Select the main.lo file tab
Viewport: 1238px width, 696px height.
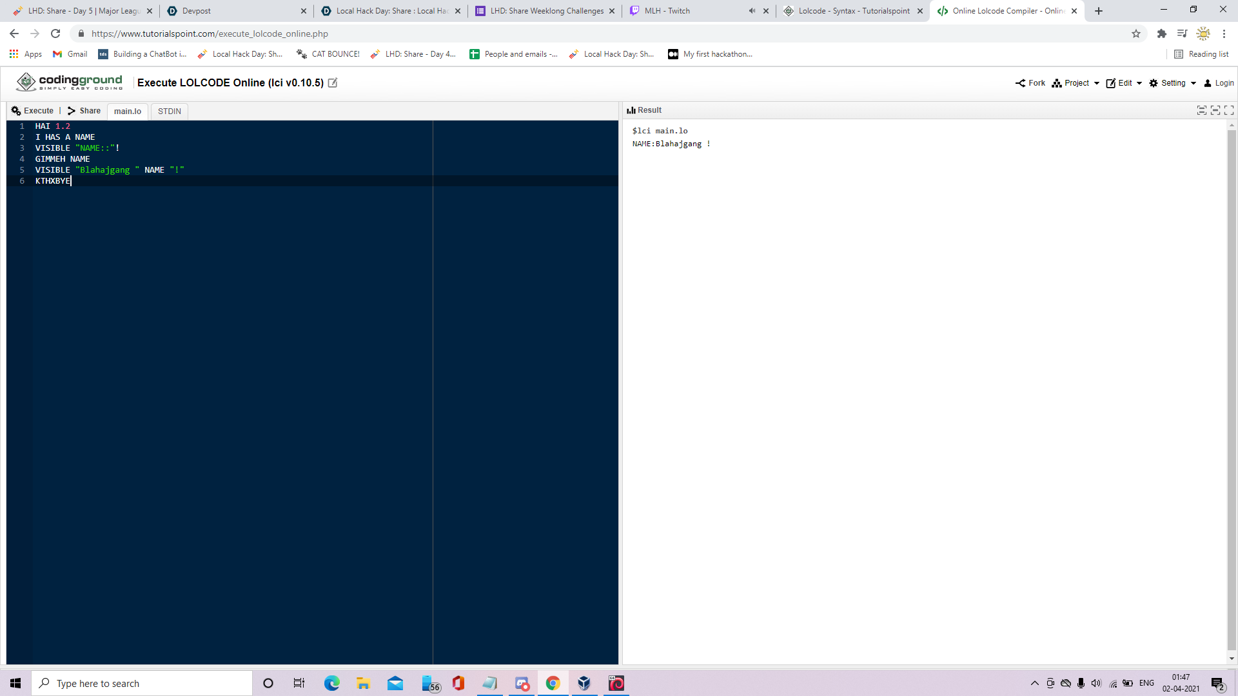click(x=128, y=111)
